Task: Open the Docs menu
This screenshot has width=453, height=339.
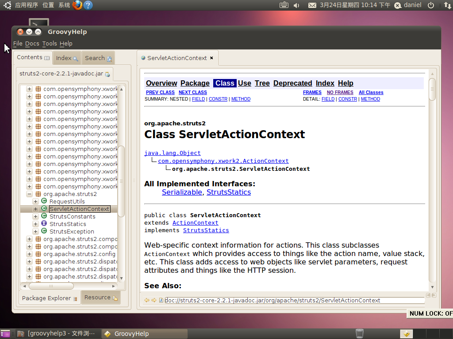Action: 32,43
